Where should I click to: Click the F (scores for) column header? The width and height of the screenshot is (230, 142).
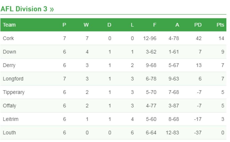coord(155,25)
